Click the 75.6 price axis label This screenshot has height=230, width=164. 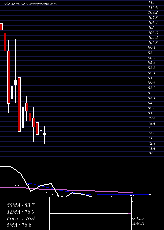152,133
